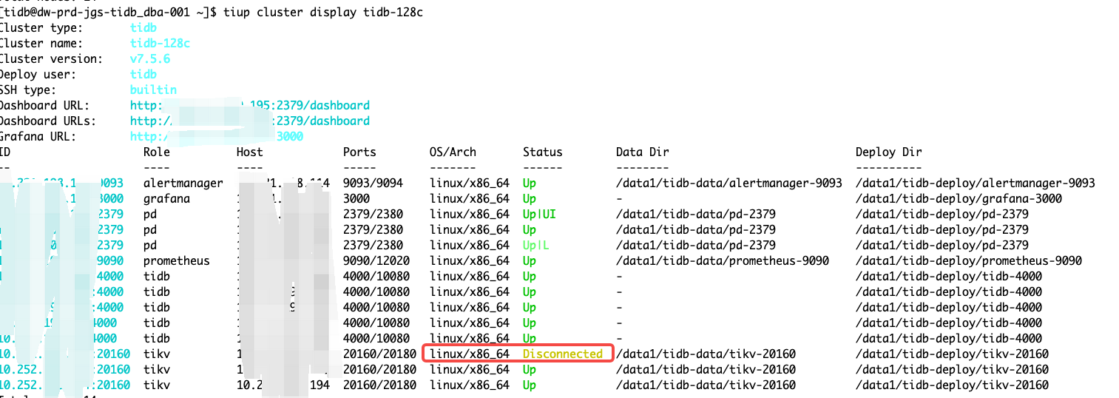The image size is (1119, 398).
Task: Open the link beside the Dashboard URLs label
Action: pyautogui.click(x=250, y=121)
